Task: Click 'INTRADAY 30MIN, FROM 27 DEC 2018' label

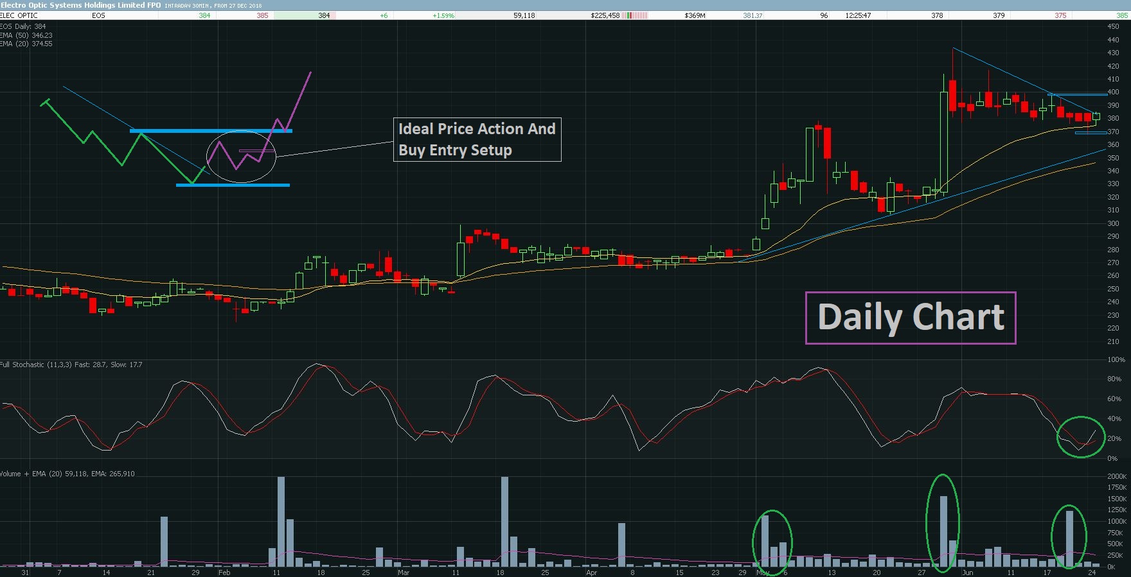Action: (x=213, y=6)
